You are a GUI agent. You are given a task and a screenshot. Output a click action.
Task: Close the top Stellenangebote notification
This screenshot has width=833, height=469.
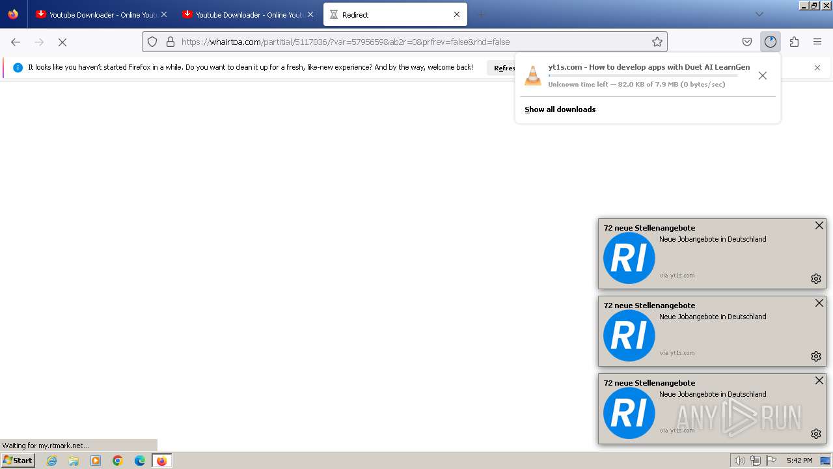point(819,225)
